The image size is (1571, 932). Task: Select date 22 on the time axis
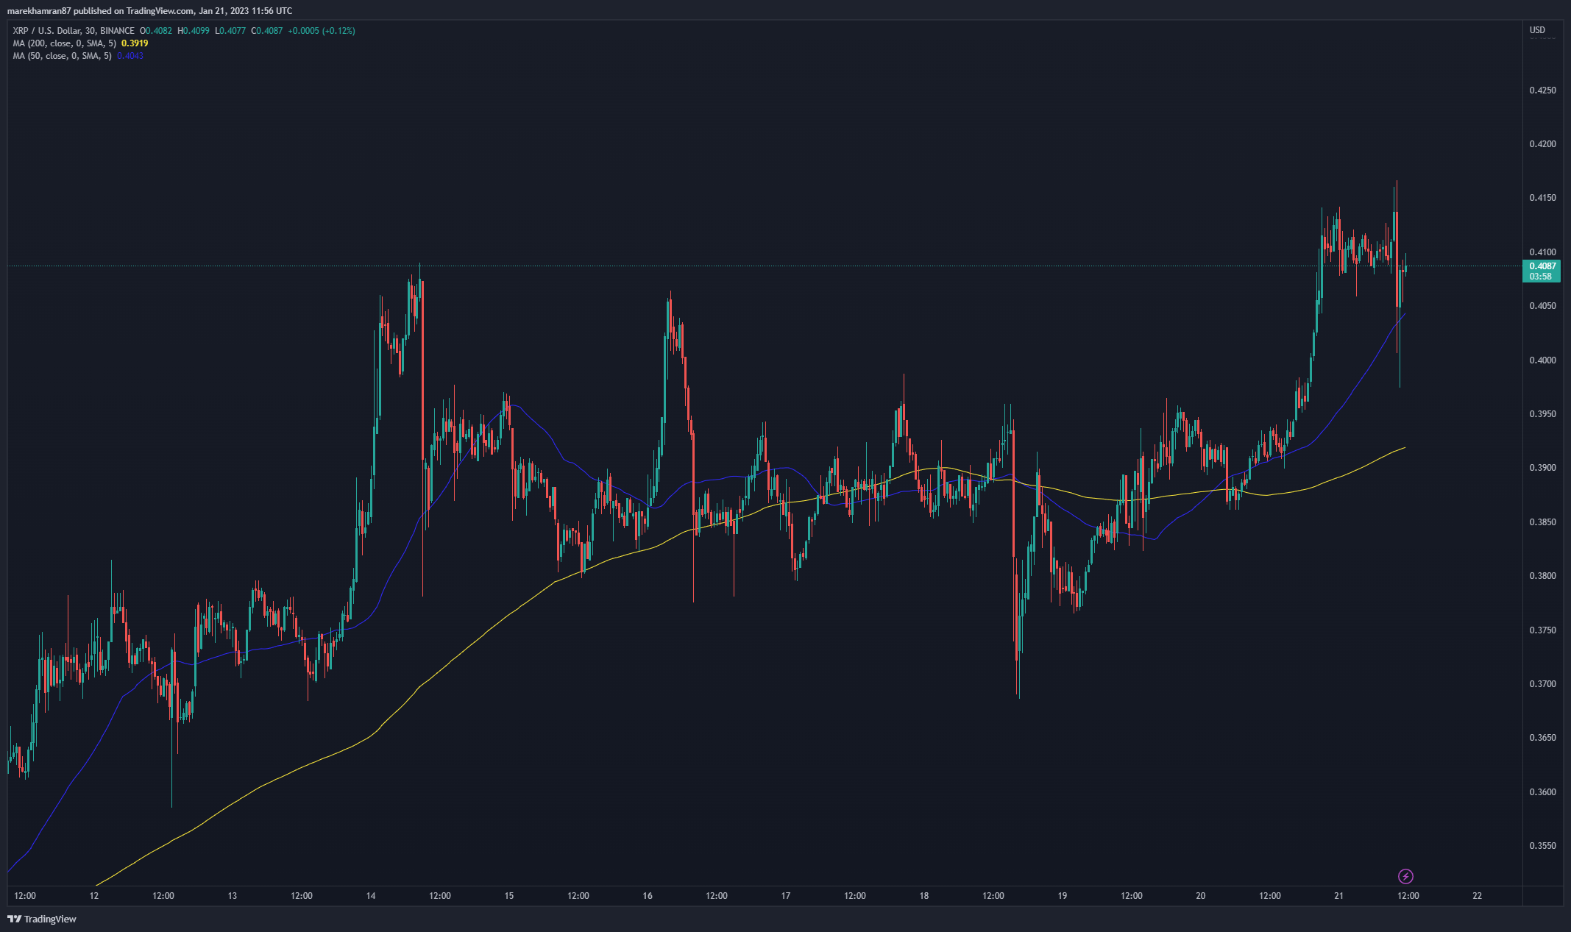[1477, 896]
